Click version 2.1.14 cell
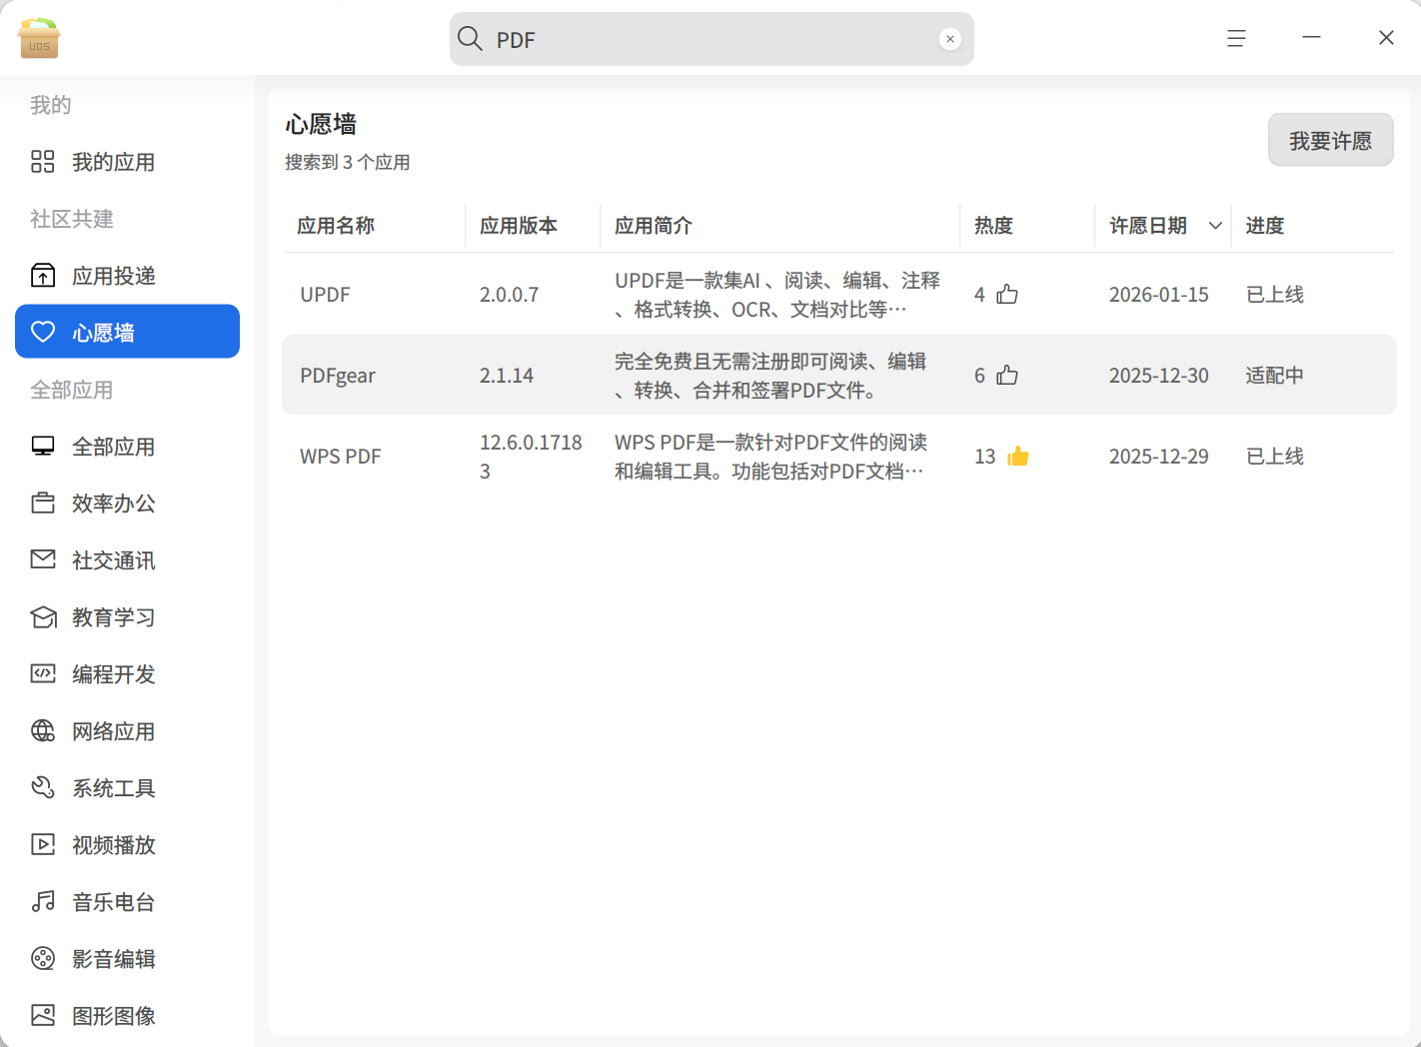The height and width of the screenshot is (1047, 1421). [507, 376]
